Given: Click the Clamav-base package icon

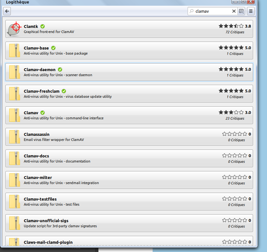Looking at the screenshot, I should pos(15,50).
